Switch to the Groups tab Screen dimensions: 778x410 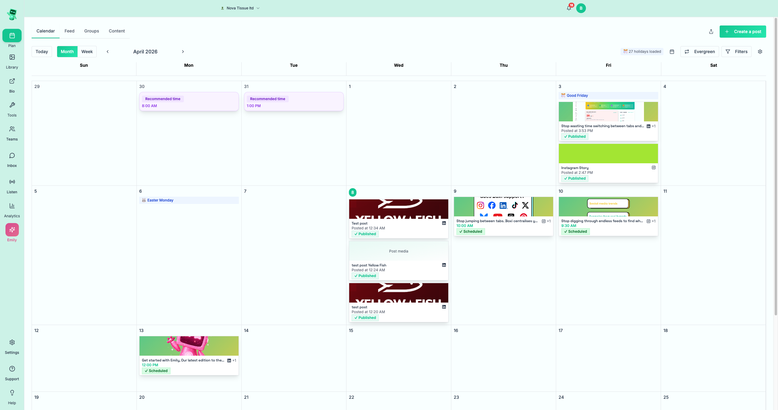pyautogui.click(x=91, y=31)
